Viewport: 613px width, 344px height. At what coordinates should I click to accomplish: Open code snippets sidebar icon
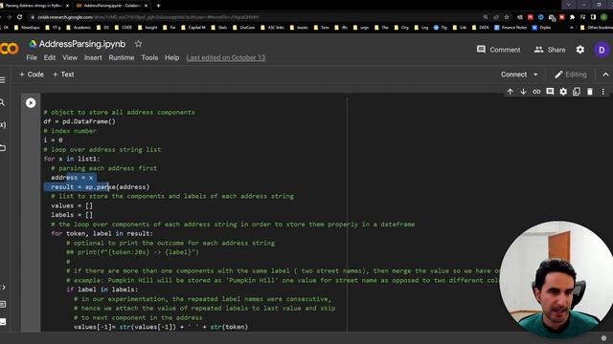(x=3, y=288)
